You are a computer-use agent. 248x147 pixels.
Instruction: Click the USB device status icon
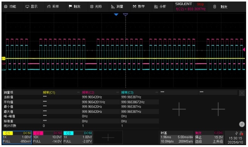(x=237, y=133)
